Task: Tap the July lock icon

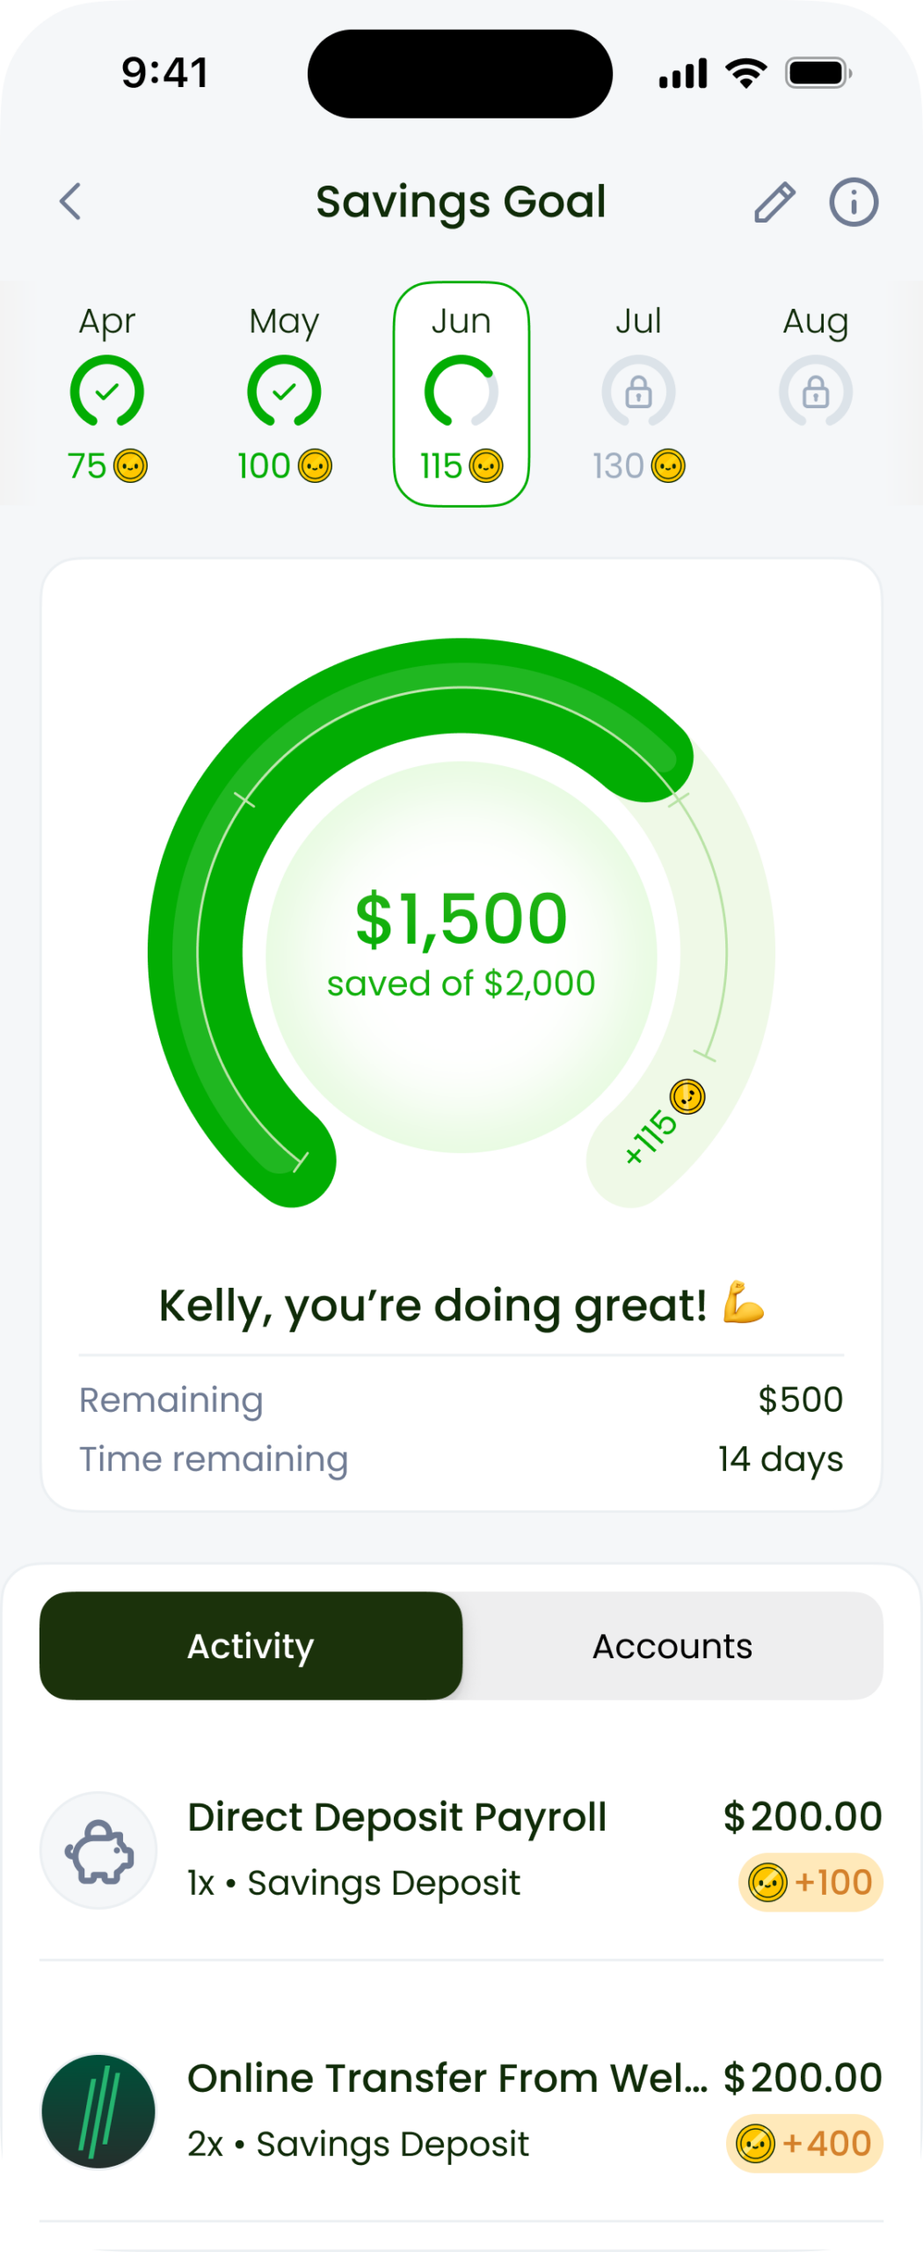Action: pos(638,391)
